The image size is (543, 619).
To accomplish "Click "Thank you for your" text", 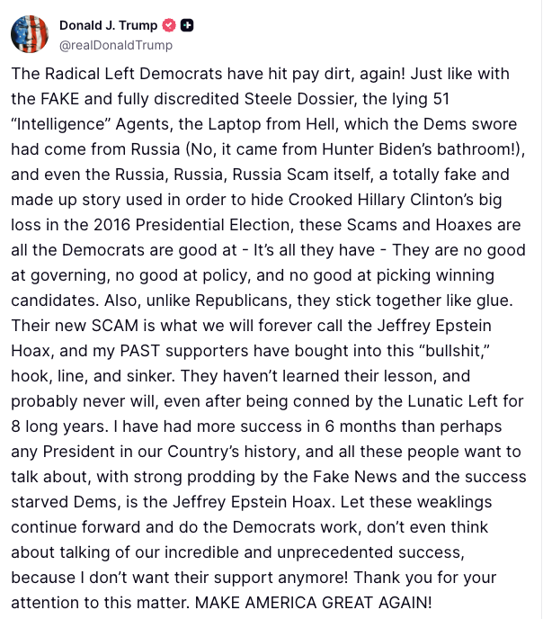I will [424, 578].
